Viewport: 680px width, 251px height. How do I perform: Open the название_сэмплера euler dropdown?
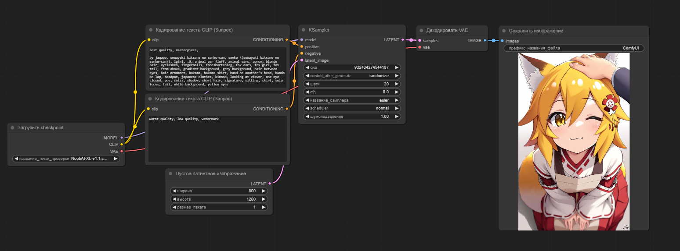click(x=352, y=100)
